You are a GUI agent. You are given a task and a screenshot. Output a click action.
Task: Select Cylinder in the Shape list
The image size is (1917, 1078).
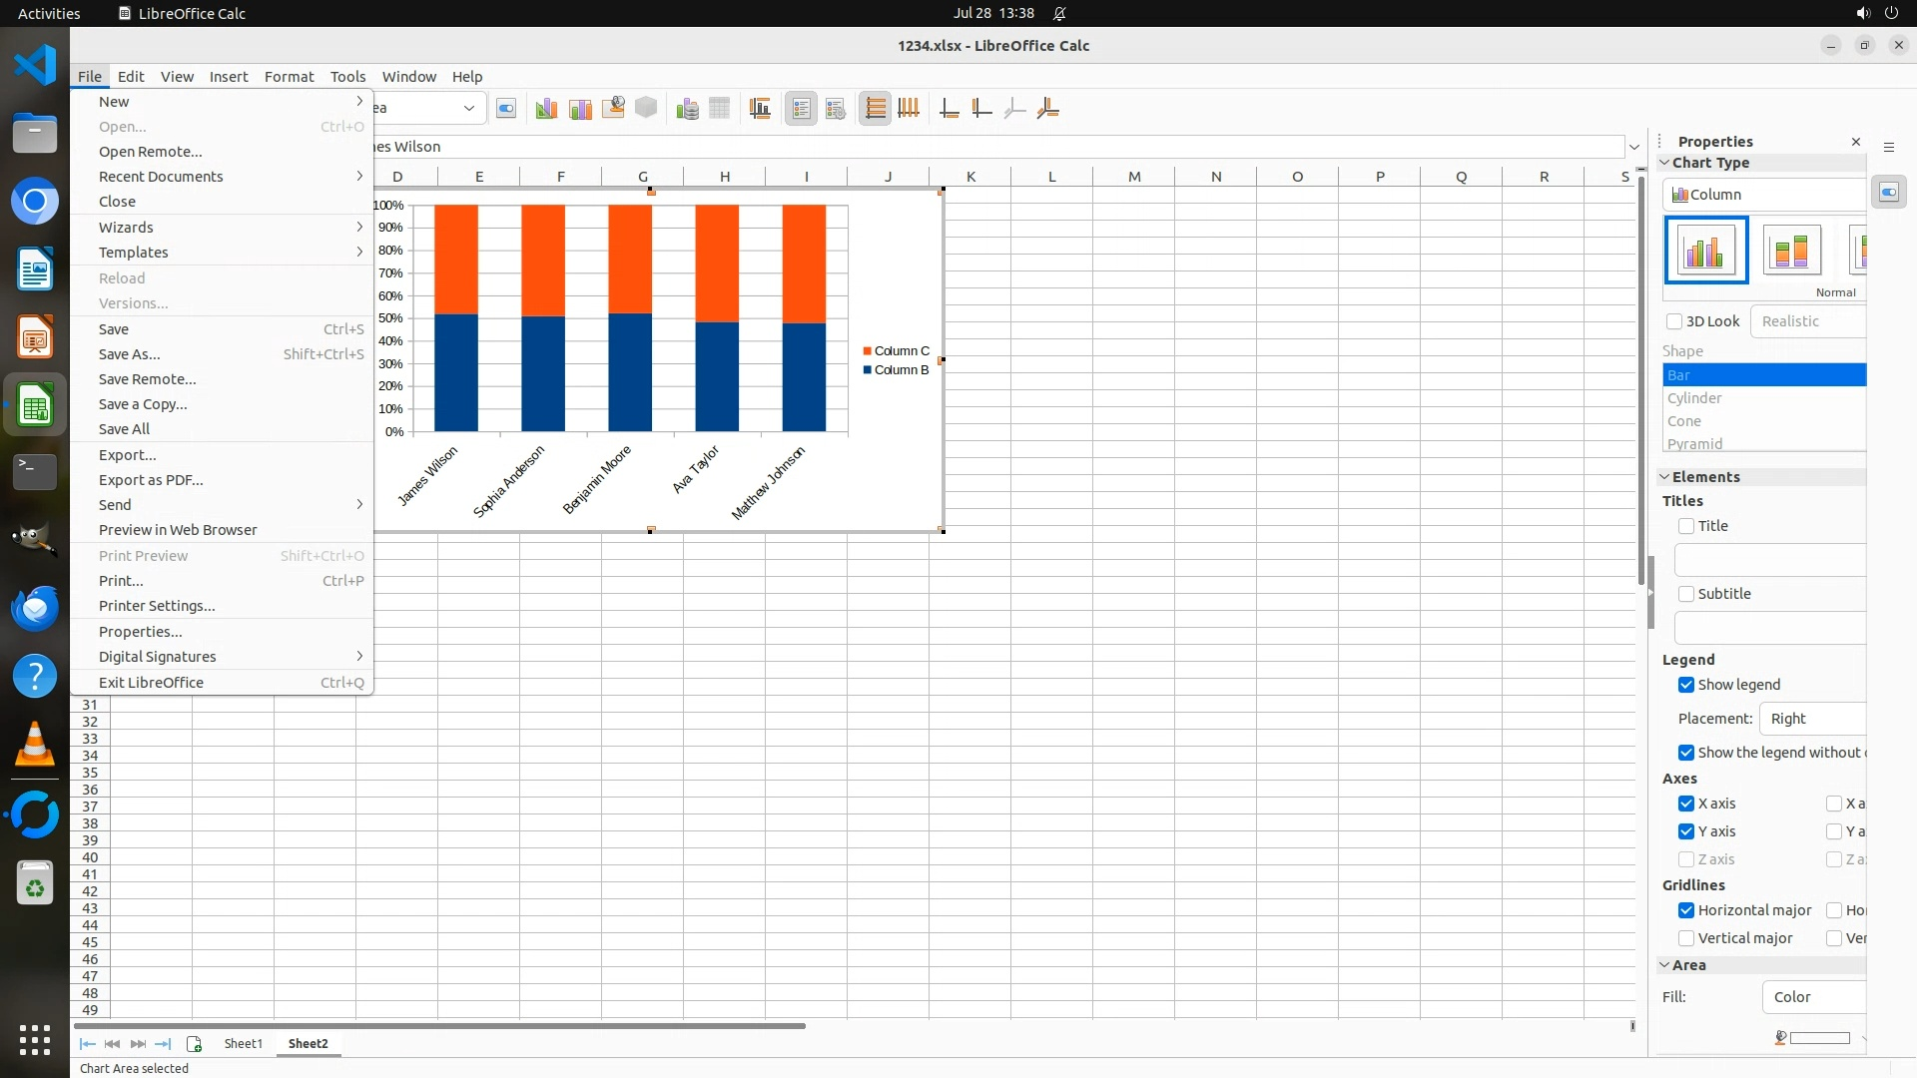(1694, 398)
